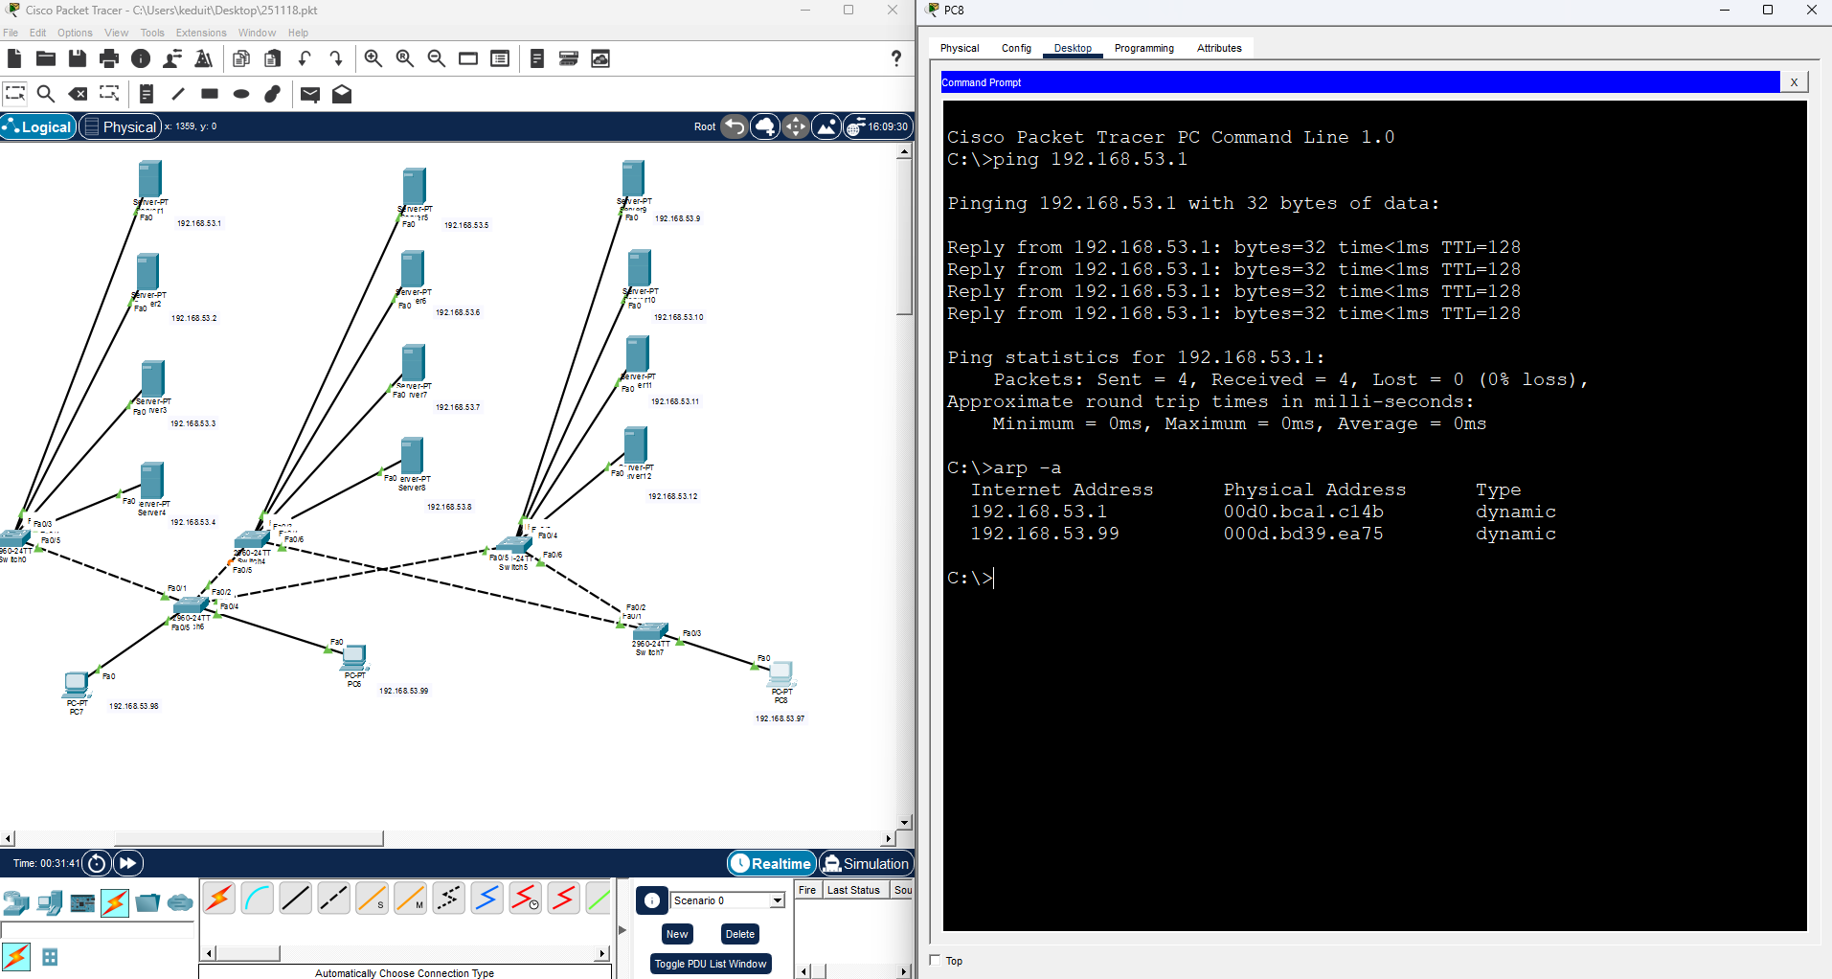This screenshot has height=979, width=1832.
Task: Open the Programming tab in PC8
Action: [x=1143, y=48]
